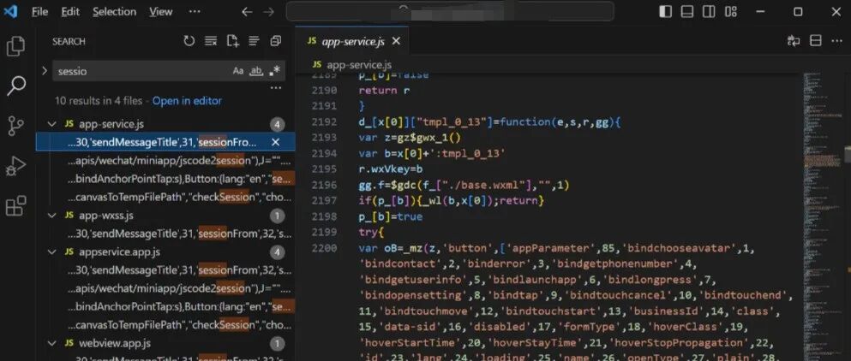Image resolution: width=851 pixels, height=361 pixels.
Task: Open changes compare icon in editor toolbar
Action: pyautogui.click(x=794, y=41)
